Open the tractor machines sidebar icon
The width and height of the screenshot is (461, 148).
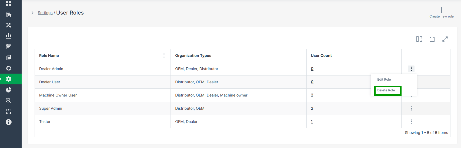[x=9, y=14]
